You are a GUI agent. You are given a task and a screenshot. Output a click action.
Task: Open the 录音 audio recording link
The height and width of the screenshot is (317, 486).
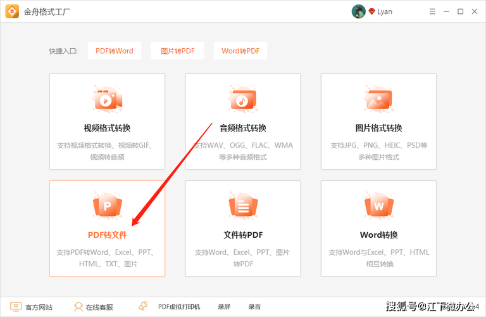point(254,307)
